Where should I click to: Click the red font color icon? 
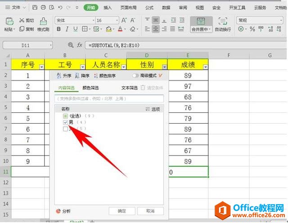120,29
